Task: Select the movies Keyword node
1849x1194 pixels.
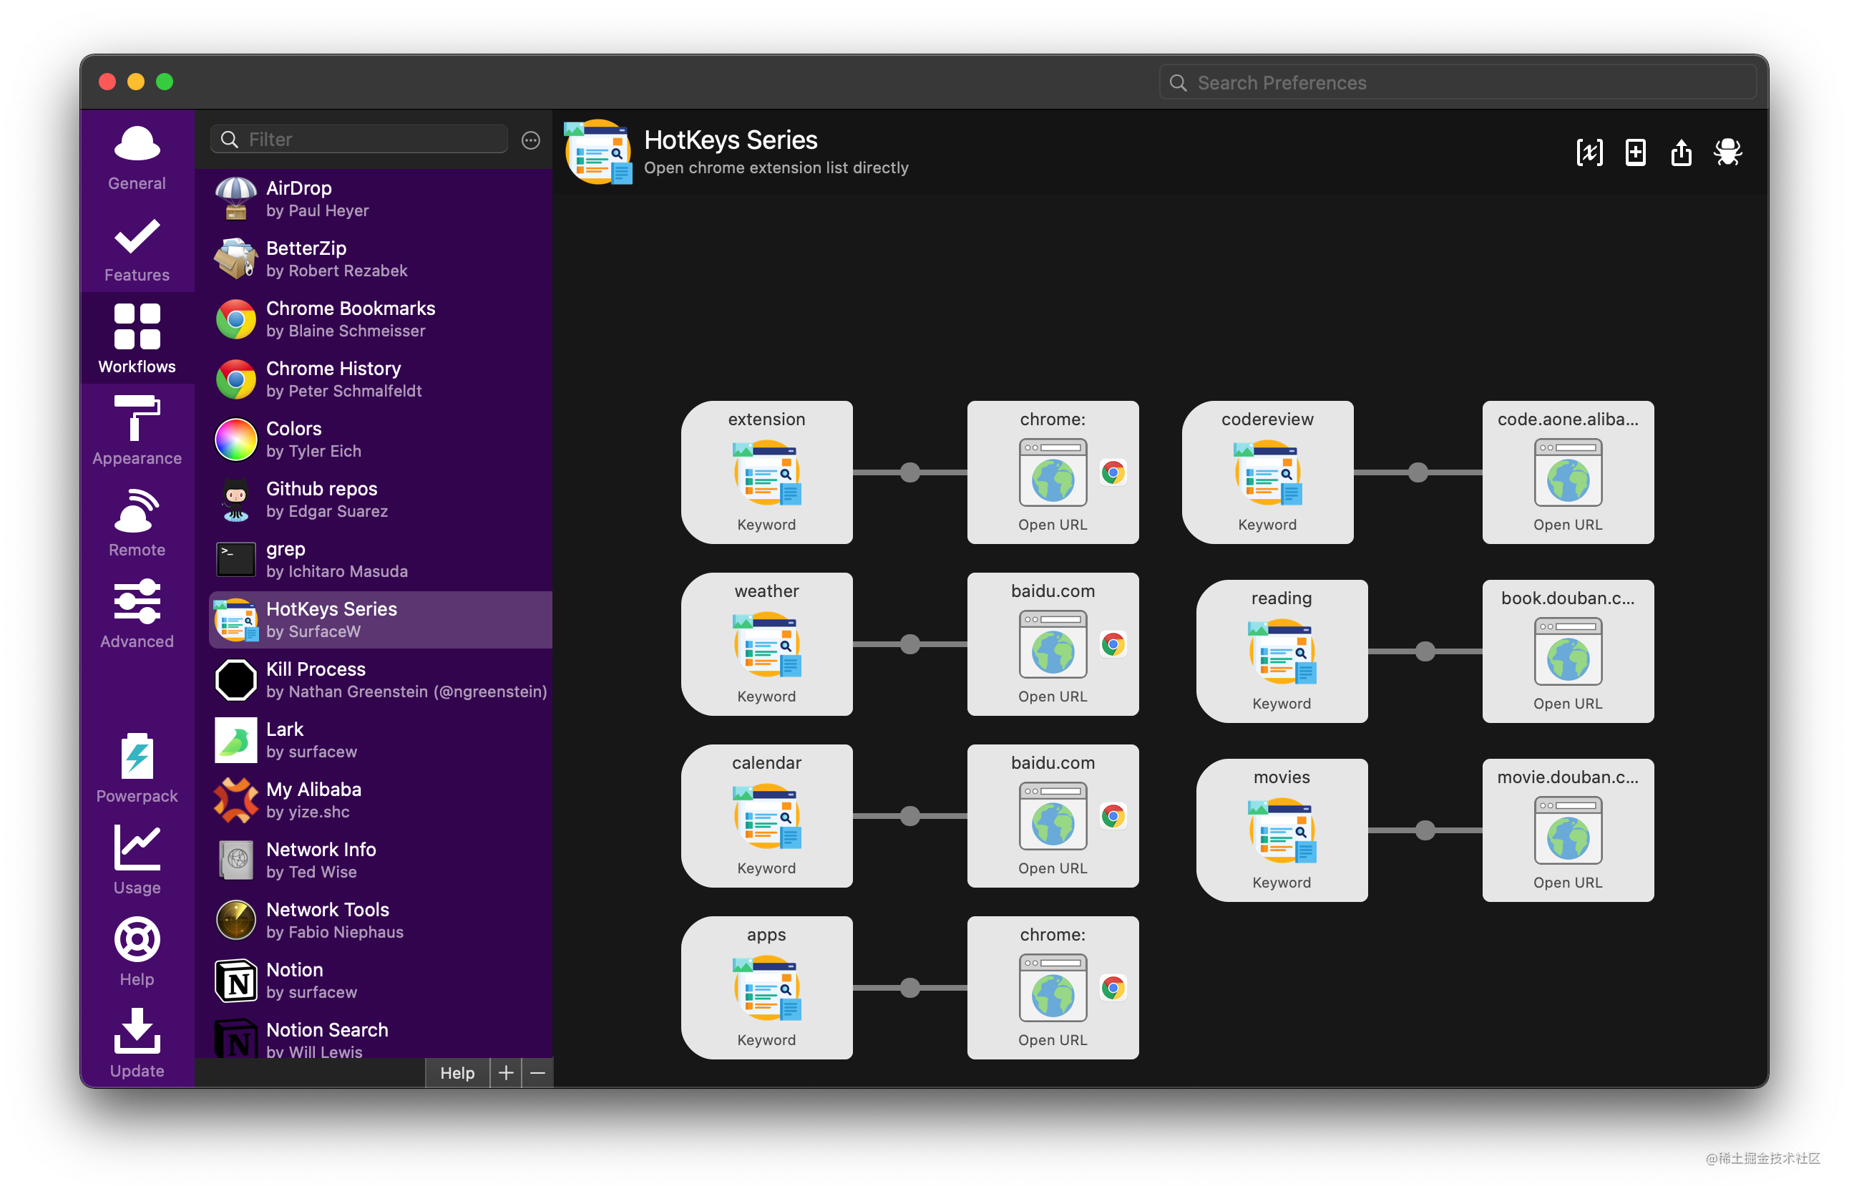Action: click(x=1282, y=830)
